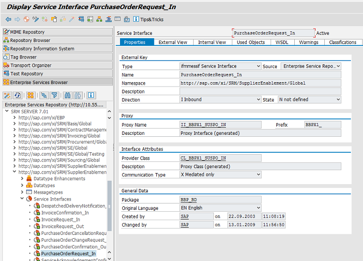Screen dimensions: 363x261
Task: Switch to the Used Objects tab
Action: [x=251, y=42]
